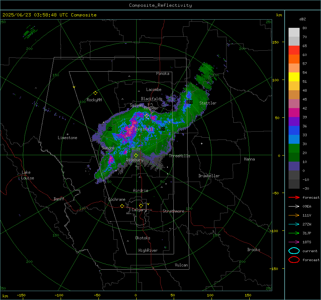
Task: Click the Strathmore city label
Action: [173, 211]
